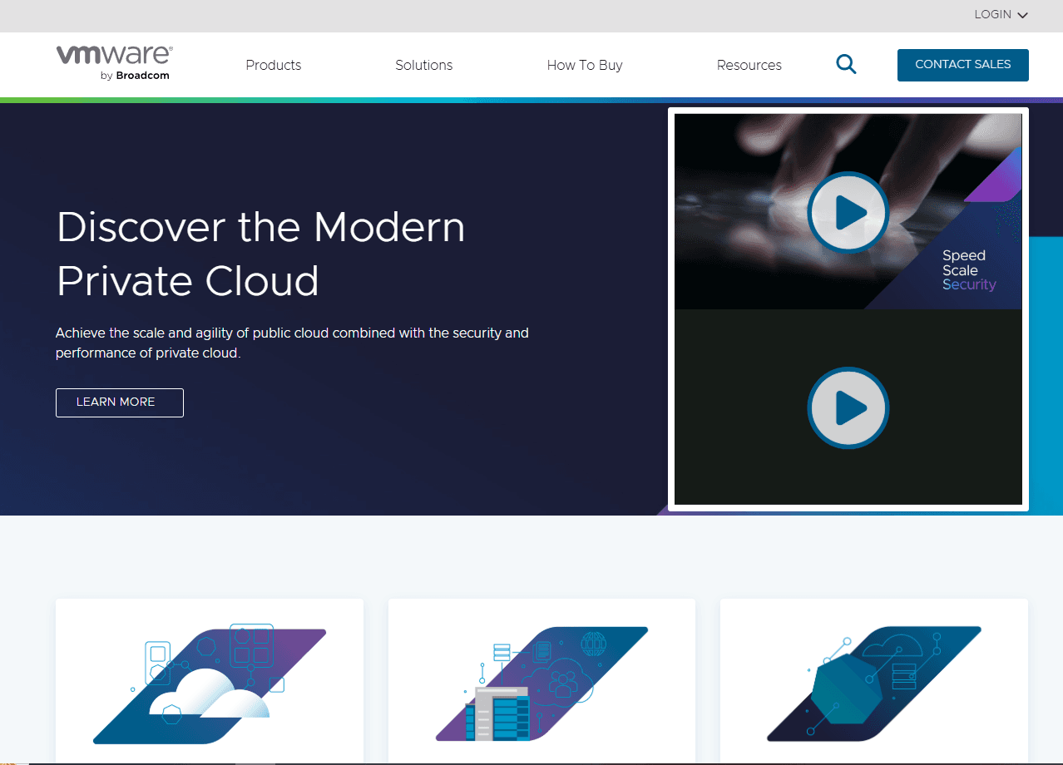Click the search magnifier icon
This screenshot has width=1063, height=765.
tap(846, 65)
